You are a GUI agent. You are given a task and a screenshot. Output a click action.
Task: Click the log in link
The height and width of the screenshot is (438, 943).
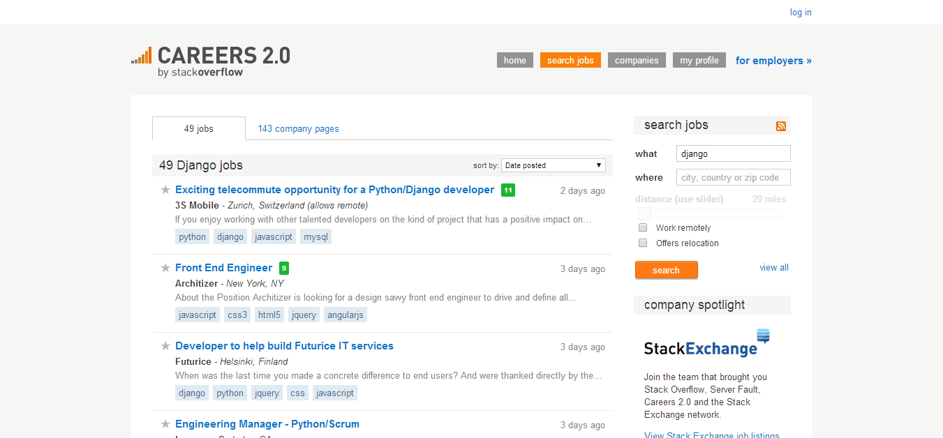pos(801,13)
